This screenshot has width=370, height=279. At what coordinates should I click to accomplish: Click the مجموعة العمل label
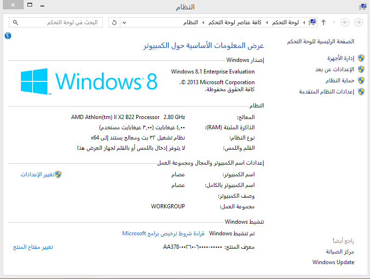pos(237,207)
